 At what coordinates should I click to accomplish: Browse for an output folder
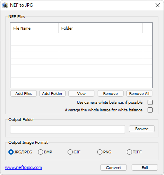(142, 129)
